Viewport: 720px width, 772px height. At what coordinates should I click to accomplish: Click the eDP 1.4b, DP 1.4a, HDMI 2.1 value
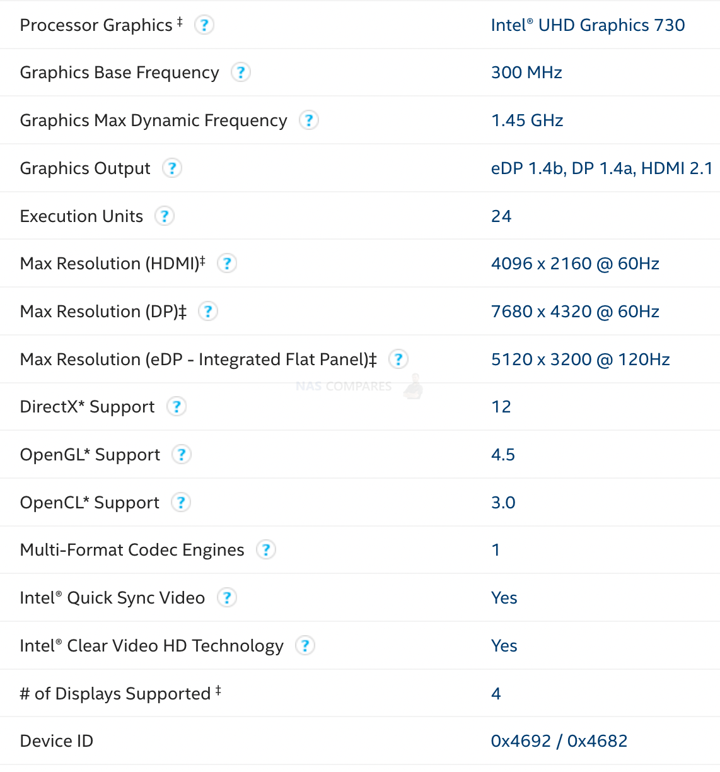(602, 168)
